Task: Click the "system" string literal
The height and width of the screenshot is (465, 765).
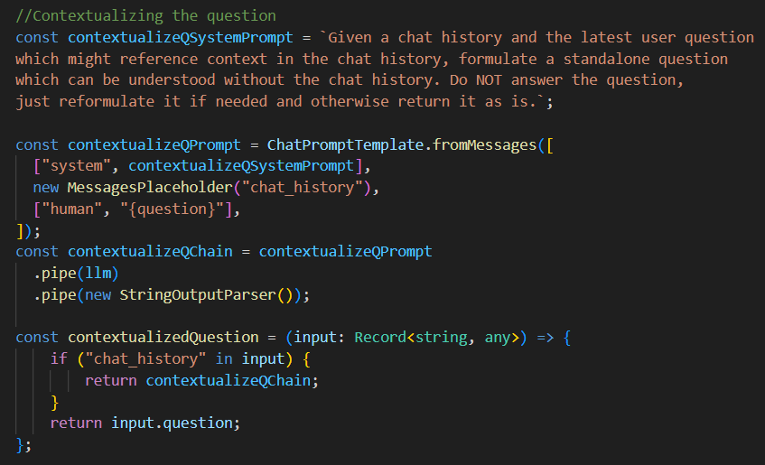Action: click(x=77, y=166)
